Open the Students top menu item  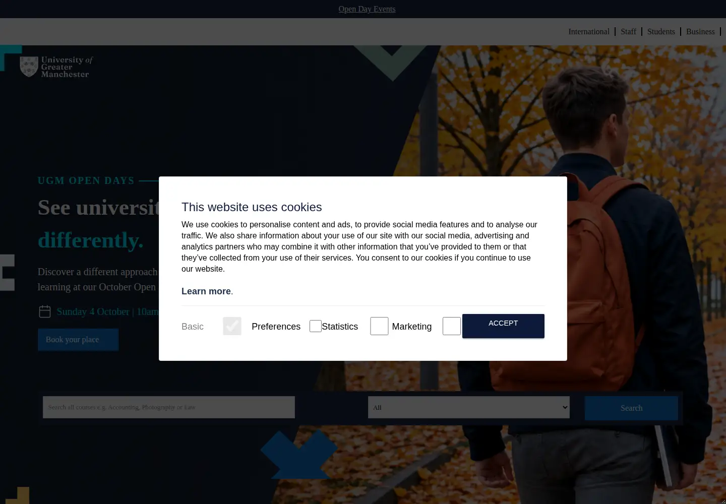661,31
